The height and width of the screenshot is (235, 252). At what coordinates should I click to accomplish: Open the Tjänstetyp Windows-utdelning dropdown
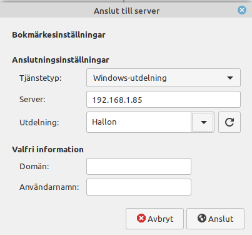[163, 78]
